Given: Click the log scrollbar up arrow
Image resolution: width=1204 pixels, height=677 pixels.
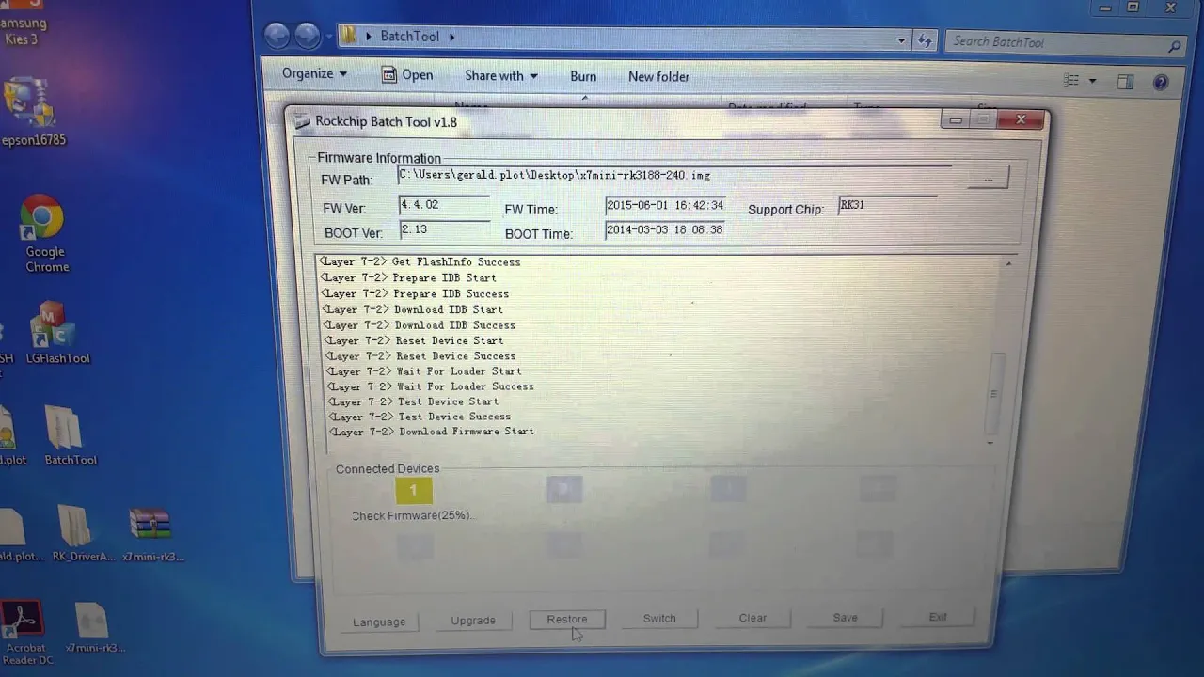Looking at the screenshot, I should coord(1007,264).
